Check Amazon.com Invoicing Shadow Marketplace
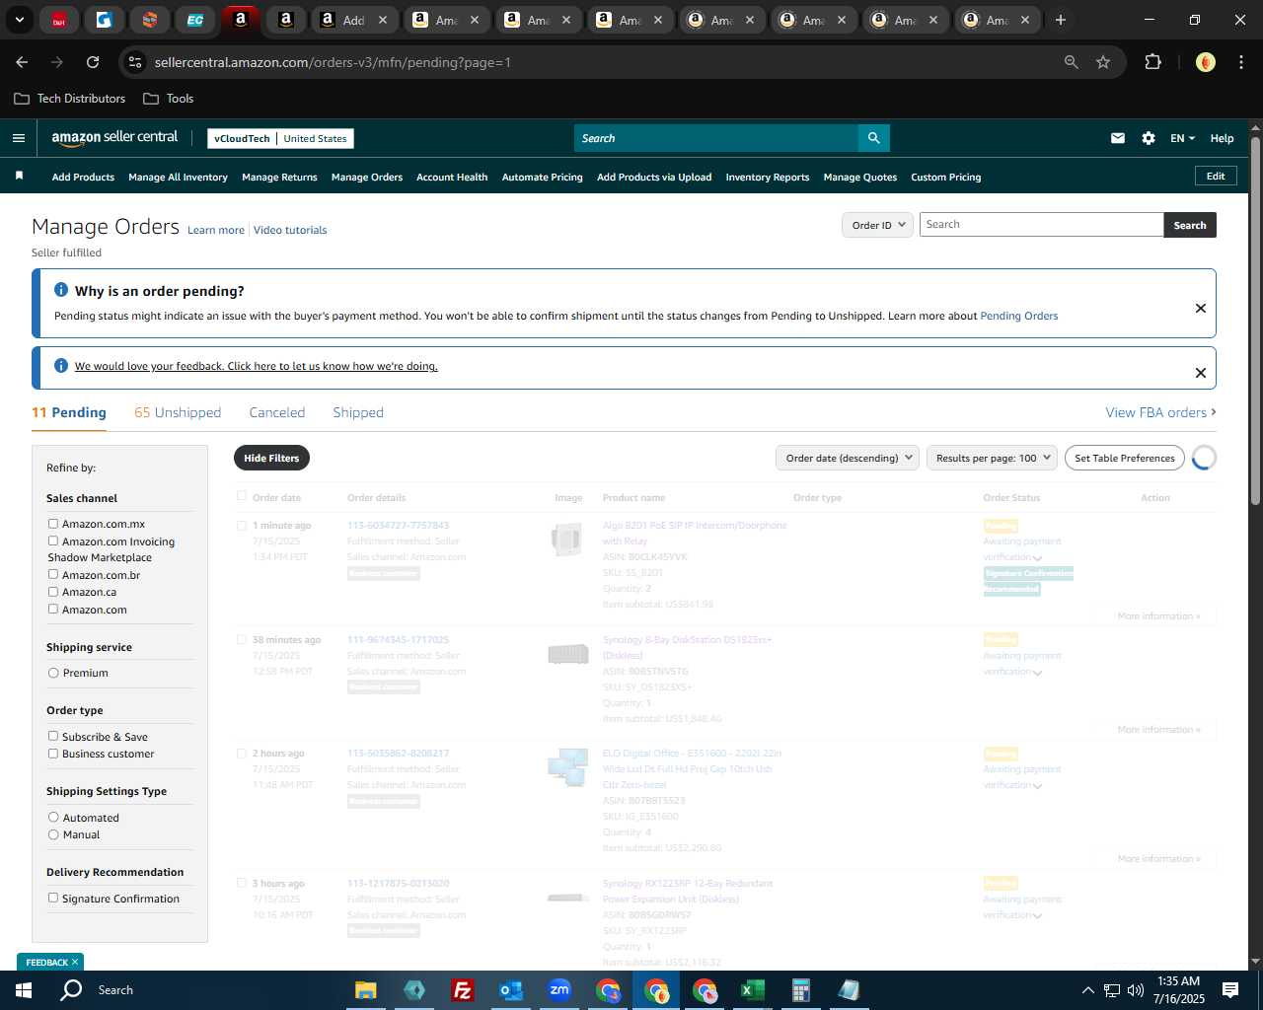Image resolution: width=1263 pixels, height=1010 pixels. (53, 541)
